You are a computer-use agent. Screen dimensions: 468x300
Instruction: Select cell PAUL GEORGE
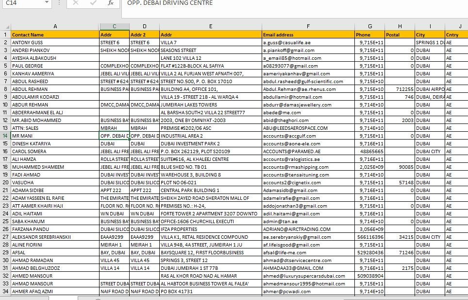[x=55, y=66]
